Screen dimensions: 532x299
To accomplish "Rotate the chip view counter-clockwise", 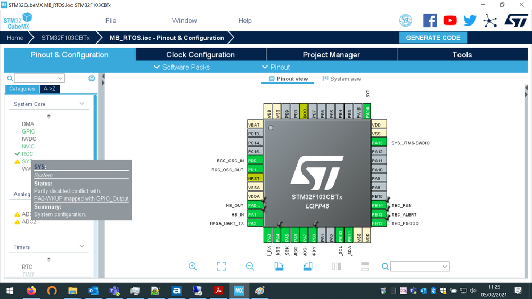I will coord(308,267).
